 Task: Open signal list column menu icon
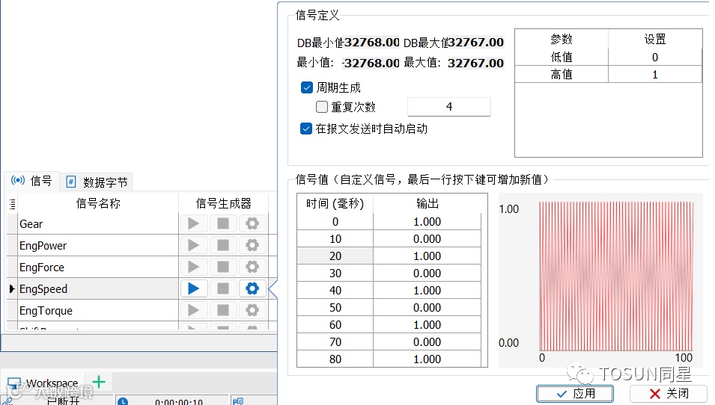click(12, 204)
